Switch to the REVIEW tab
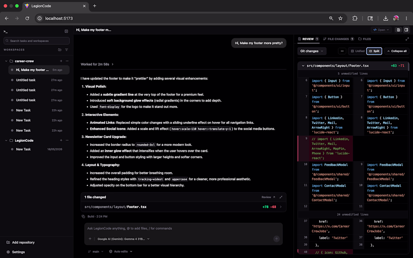The height and width of the screenshot is (258, 413). (308, 39)
